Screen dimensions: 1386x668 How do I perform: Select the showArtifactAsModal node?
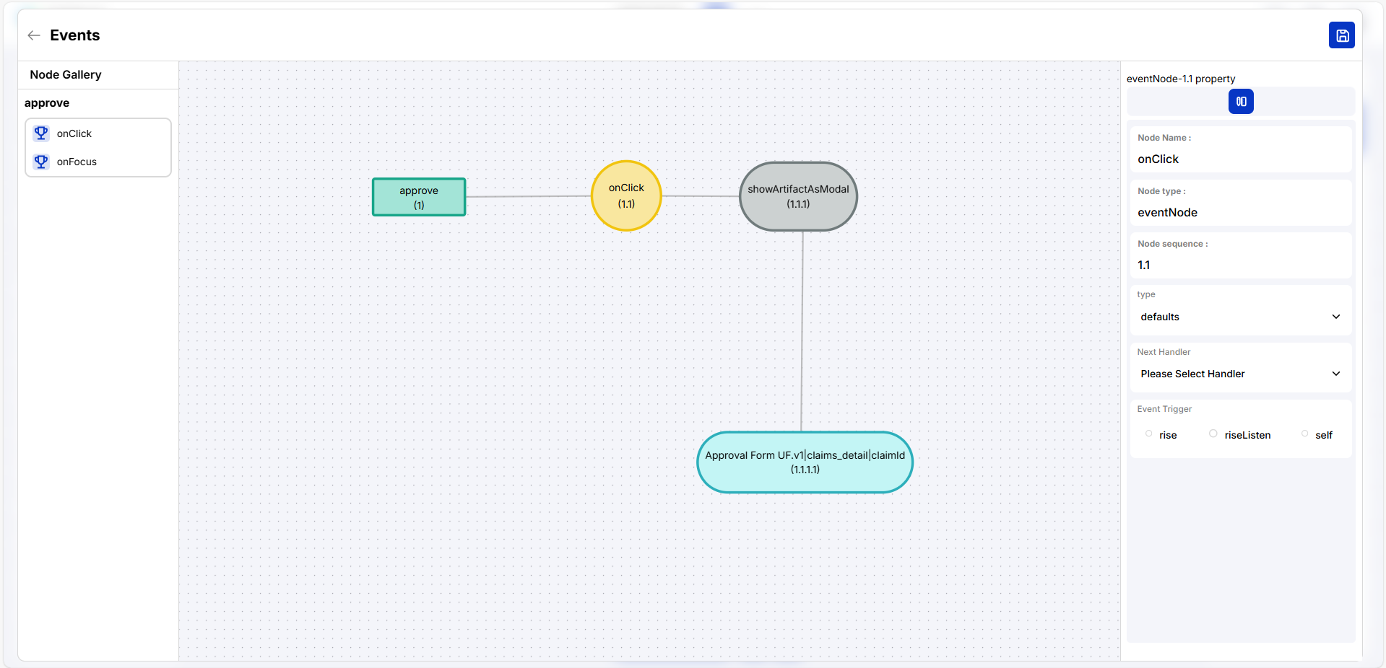coord(797,196)
